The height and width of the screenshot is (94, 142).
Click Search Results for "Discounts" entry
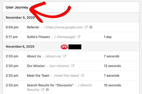point(50,85)
